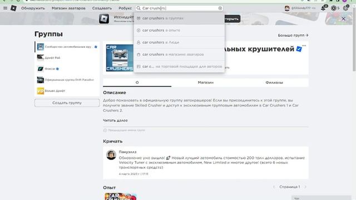Viewport: 356px width, 200px height.
Task: Choose suggestion car crushers в группах
Action: (179, 18)
